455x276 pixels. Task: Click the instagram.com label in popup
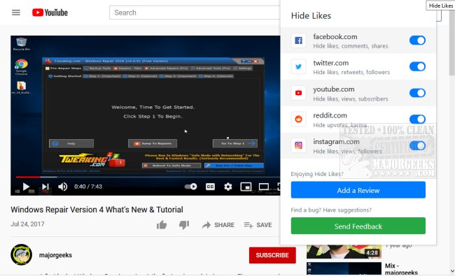336,142
